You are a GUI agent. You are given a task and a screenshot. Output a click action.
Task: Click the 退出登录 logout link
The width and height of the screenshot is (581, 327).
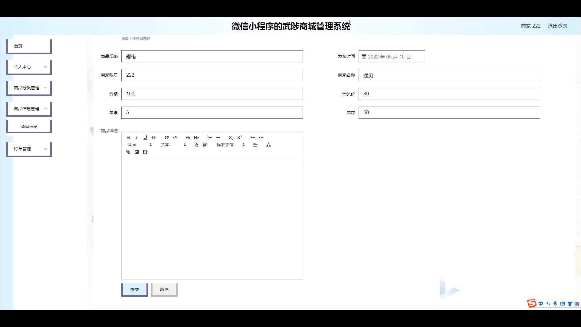(x=557, y=26)
